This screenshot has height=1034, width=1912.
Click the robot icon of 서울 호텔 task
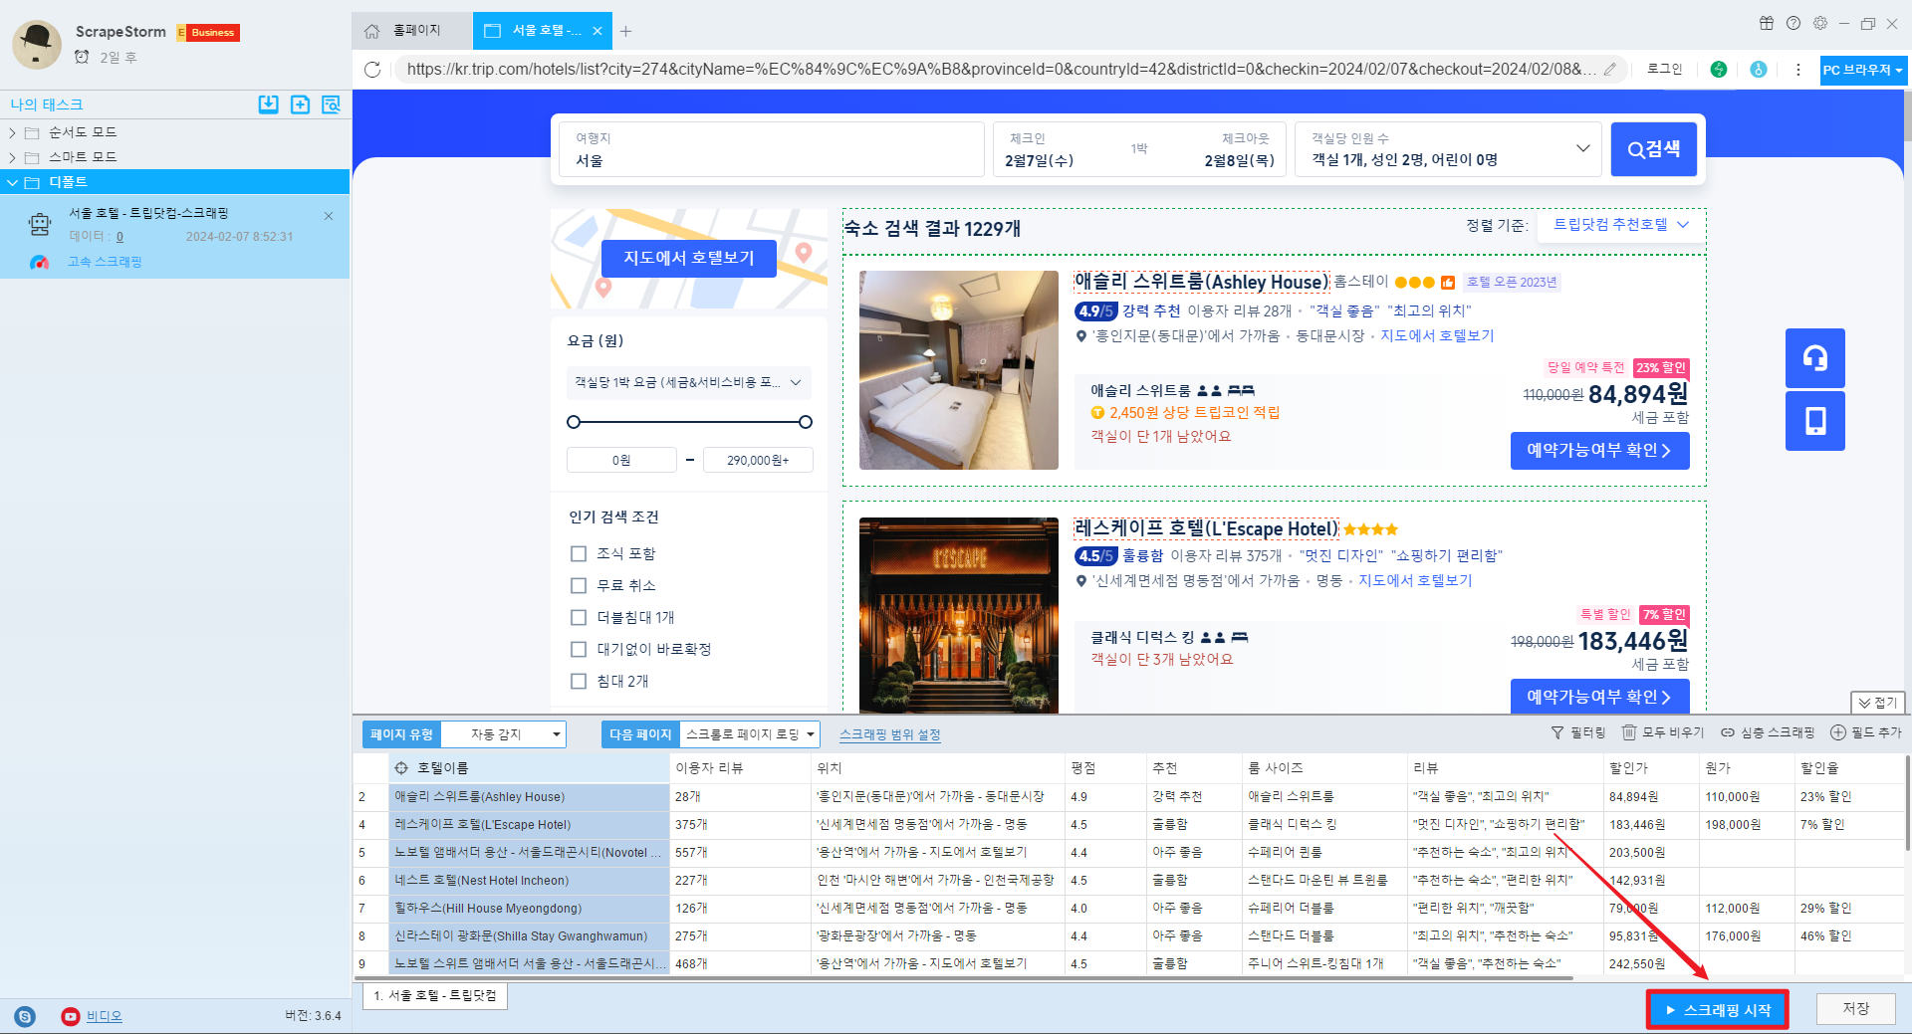pos(40,224)
